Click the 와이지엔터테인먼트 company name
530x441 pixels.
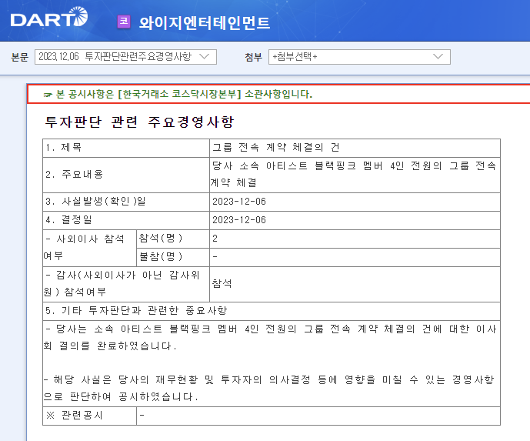(205, 23)
